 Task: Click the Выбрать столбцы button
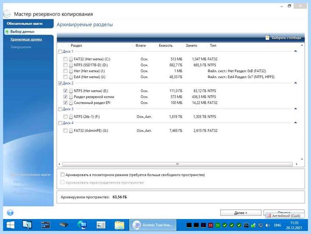pos(284,38)
